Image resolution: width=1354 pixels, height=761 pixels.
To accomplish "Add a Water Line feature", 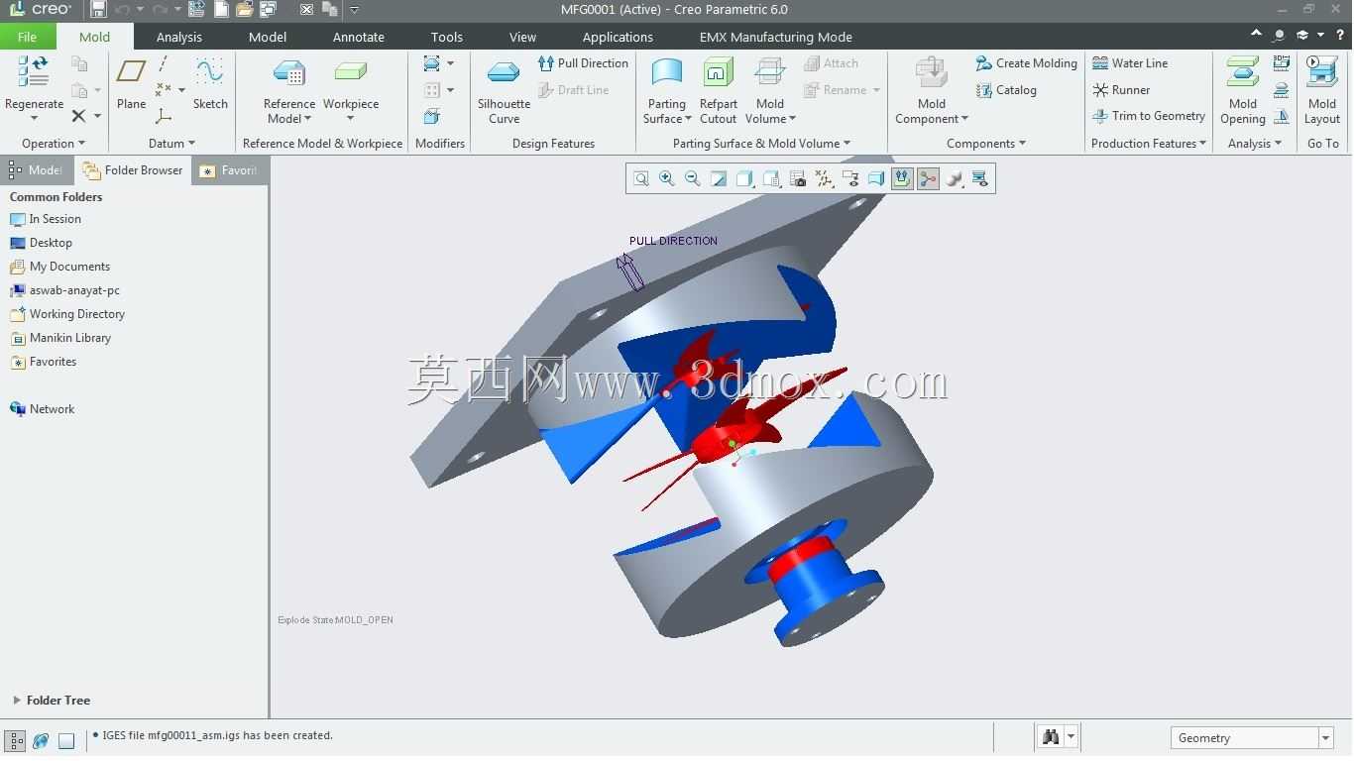I will tap(1130, 63).
